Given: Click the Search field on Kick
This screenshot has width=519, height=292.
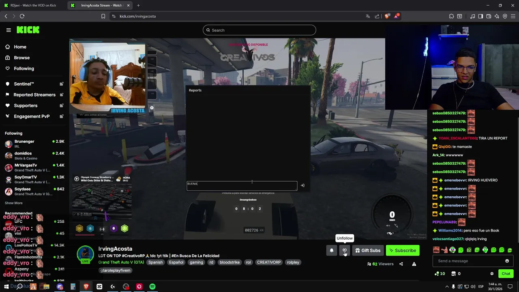Looking at the screenshot, I should pyautogui.click(x=259, y=30).
